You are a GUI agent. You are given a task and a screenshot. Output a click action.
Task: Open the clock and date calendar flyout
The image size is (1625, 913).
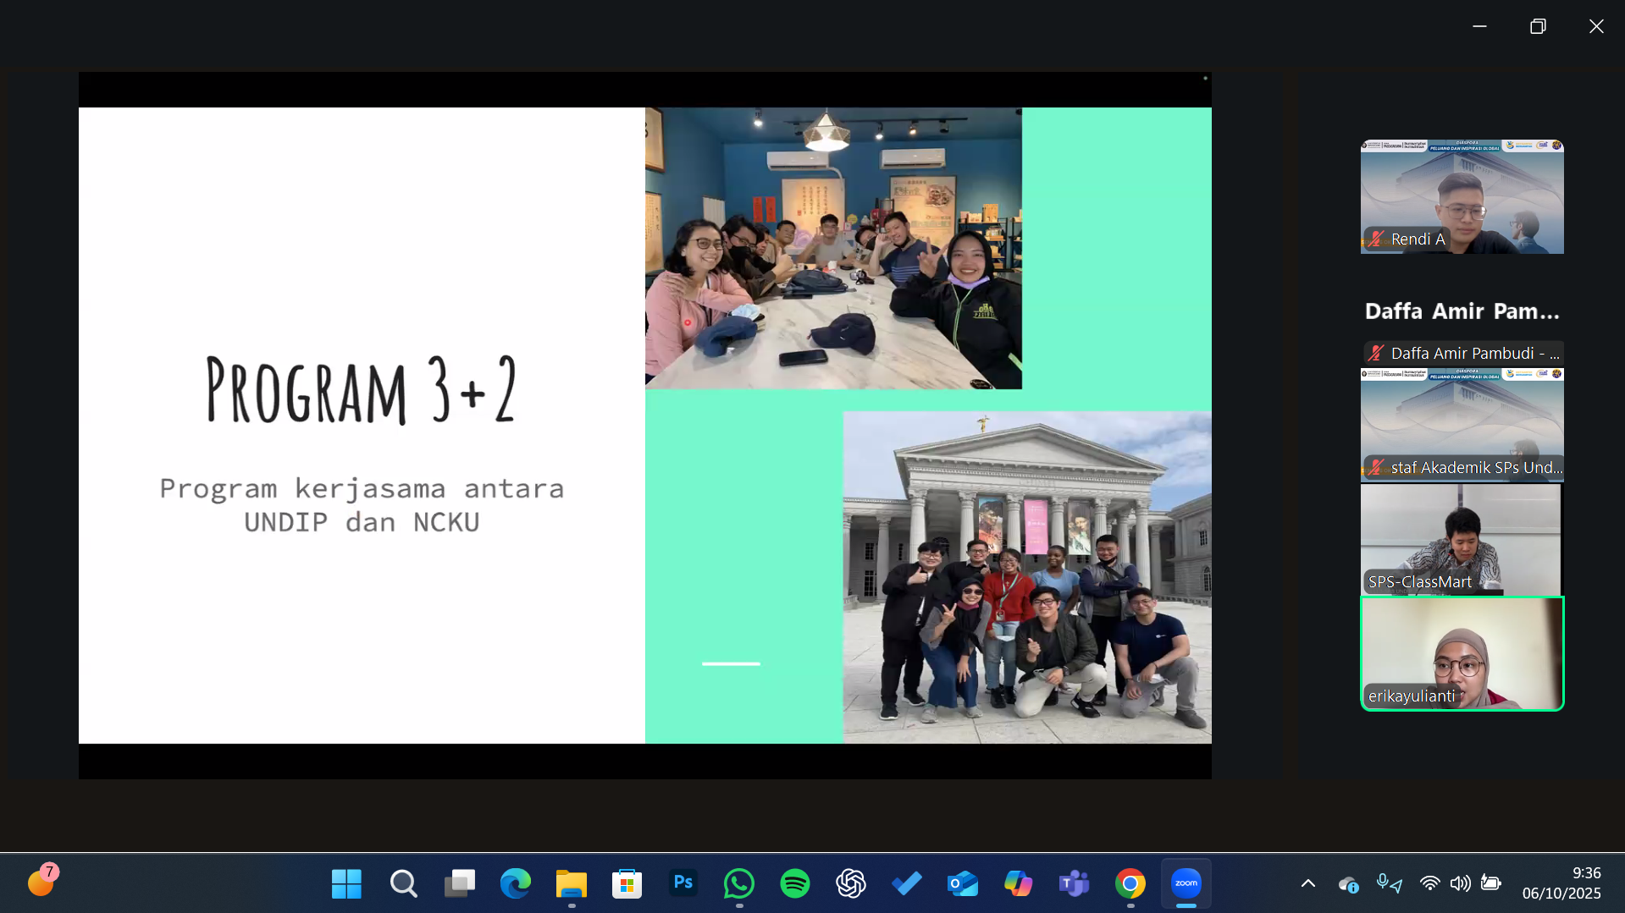pyautogui.click(x=1561, y=883)
